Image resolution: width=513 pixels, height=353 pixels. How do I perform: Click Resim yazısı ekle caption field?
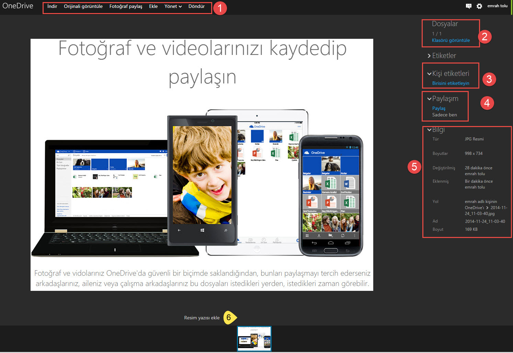[x=202, y=318]
